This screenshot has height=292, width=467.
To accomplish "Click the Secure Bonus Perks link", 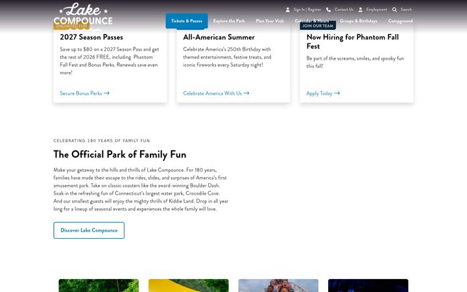I will [84, 93].
